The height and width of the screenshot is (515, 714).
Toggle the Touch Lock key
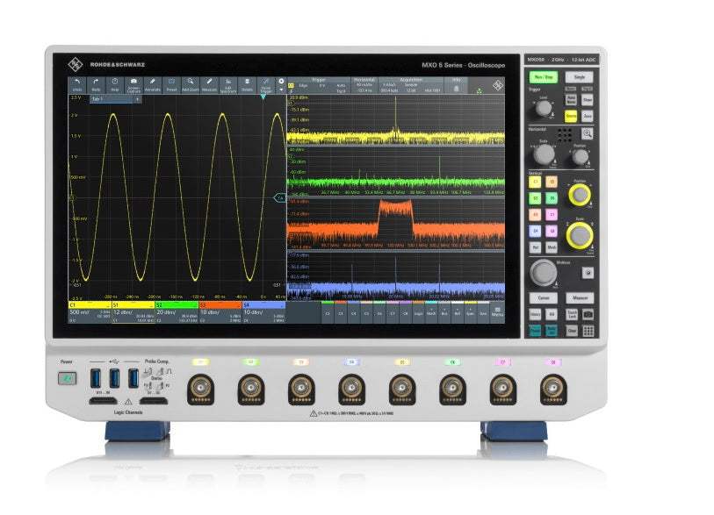coord(572,314)
